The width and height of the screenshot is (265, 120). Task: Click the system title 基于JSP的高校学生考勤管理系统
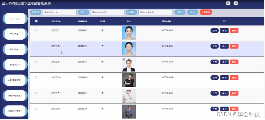coord(26,3)
